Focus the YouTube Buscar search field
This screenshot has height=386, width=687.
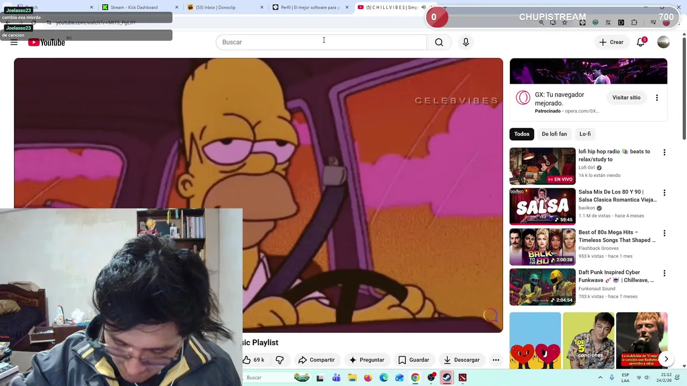coord(321,42)
